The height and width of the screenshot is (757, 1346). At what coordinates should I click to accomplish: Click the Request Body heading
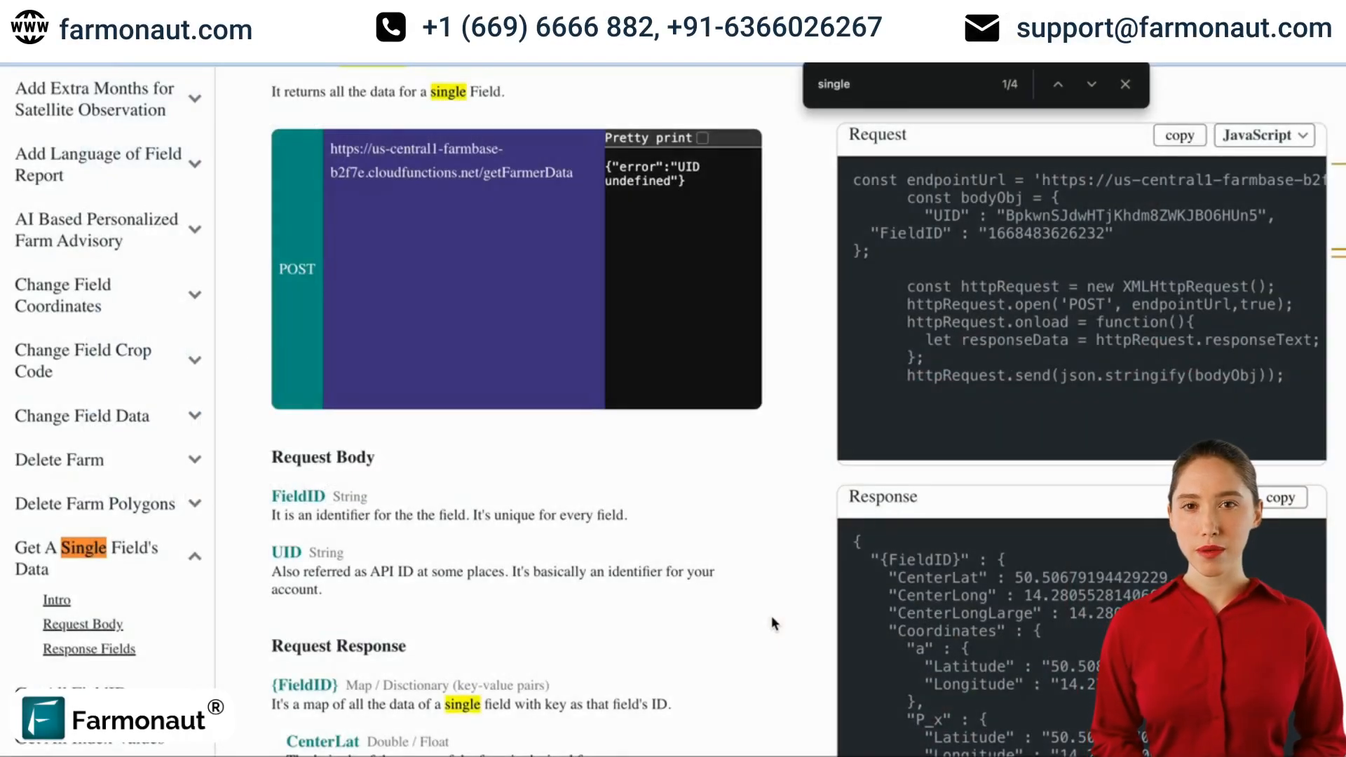323,457
